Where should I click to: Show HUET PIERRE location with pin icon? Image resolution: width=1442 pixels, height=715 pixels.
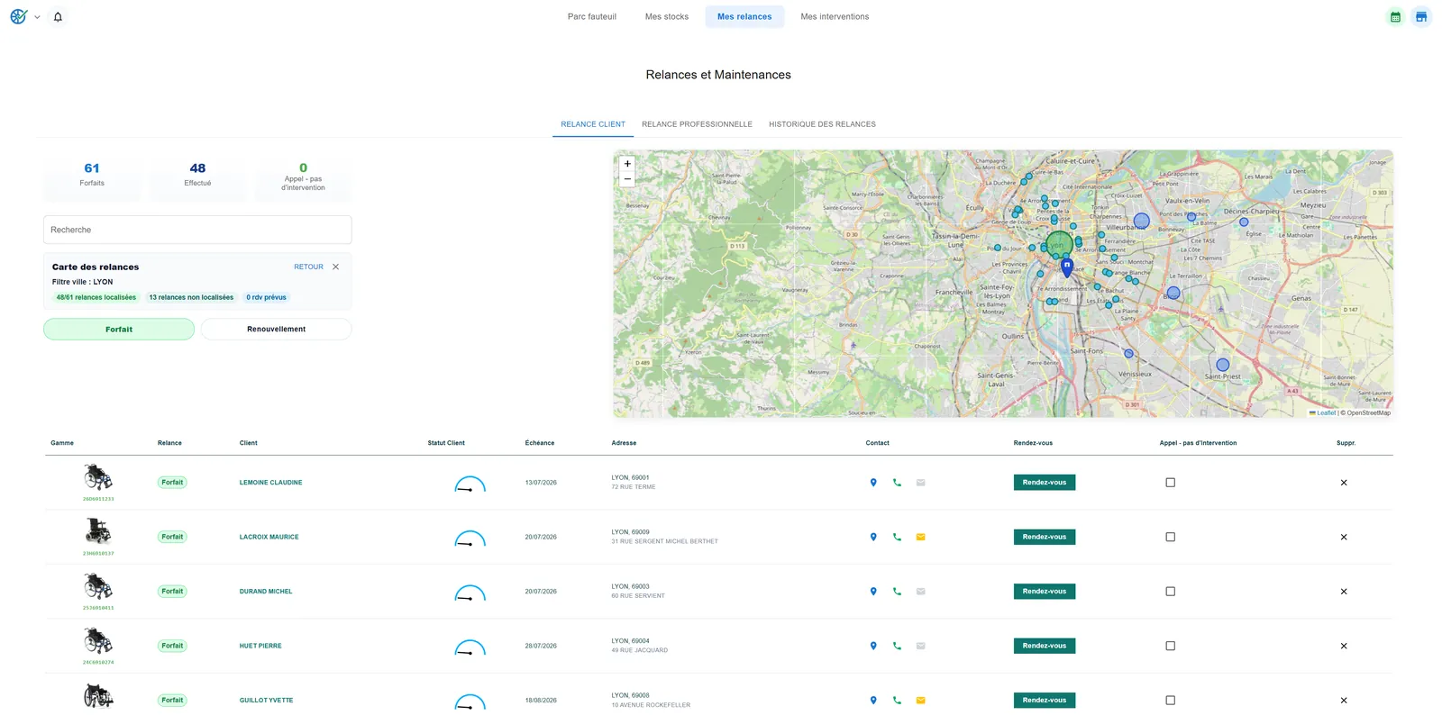873,646
